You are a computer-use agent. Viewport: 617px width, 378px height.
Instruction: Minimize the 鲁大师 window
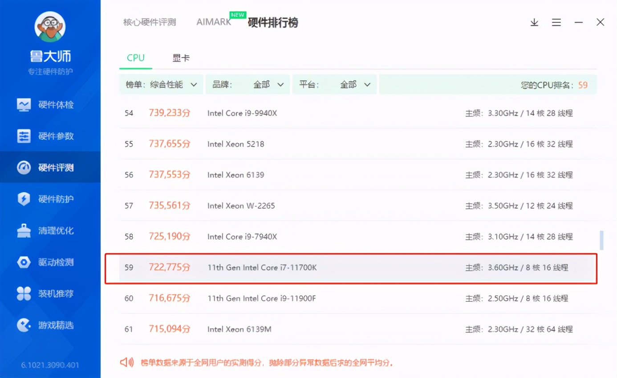click(x=579, y=22)
